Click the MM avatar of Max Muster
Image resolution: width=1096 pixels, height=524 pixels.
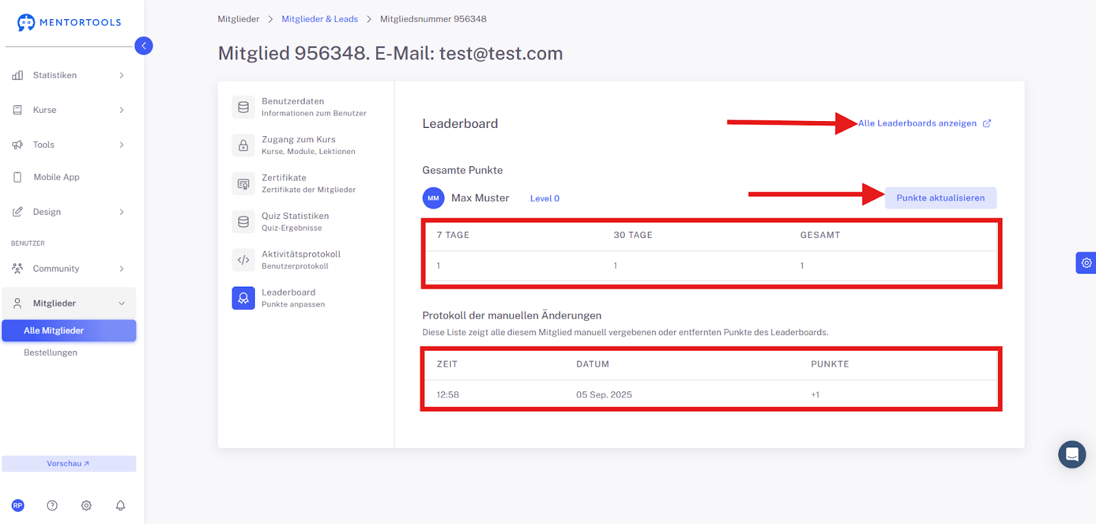(x=434, y=198)
